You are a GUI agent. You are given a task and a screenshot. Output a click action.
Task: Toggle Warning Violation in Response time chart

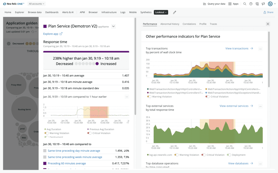47,133
